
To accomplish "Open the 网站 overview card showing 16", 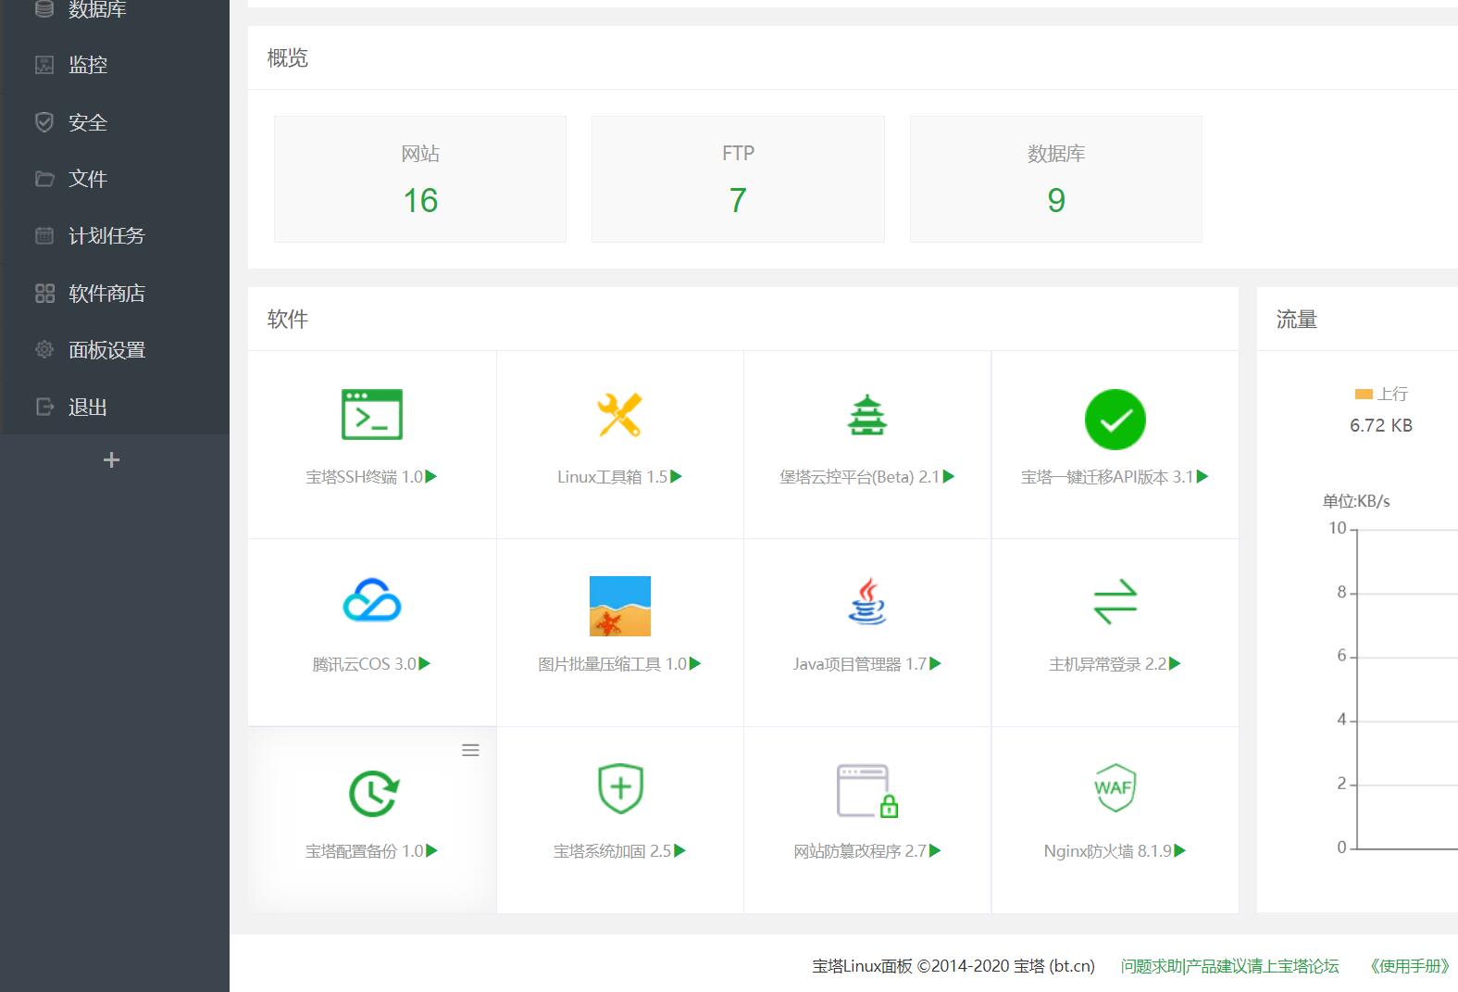I will (x=420, y=179).
